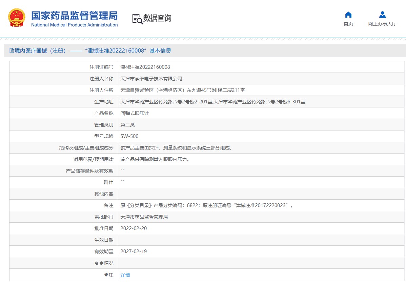Select the model value SW-500
406x282 pixels.
point(129,136)
